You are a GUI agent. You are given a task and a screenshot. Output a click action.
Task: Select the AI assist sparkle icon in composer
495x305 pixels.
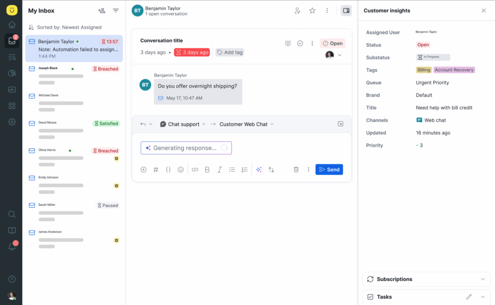click(259, 169)
